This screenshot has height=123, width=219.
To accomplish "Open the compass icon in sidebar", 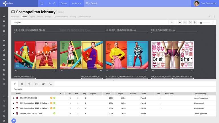I will pos(4,55).
